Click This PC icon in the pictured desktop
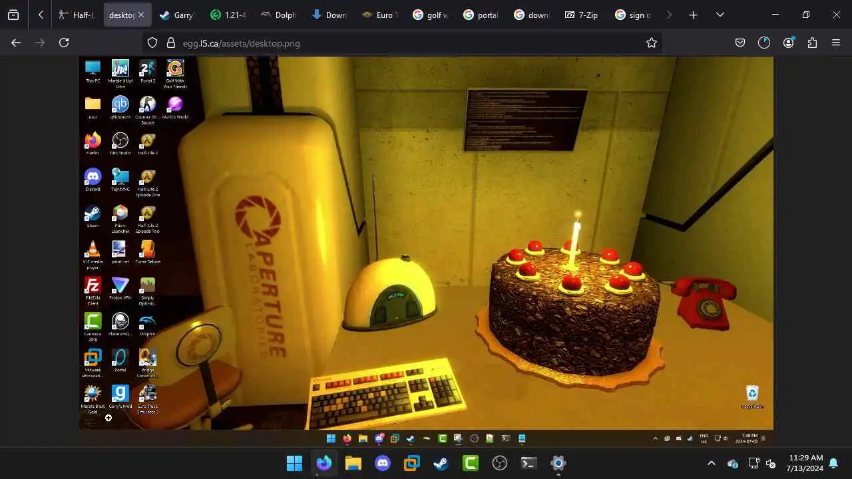Image resolution: width=852 pixels, height=479 pixels. pos(93,72)
